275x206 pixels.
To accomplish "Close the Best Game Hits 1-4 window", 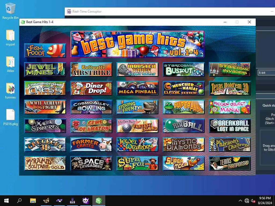I will tap(249, 22).
